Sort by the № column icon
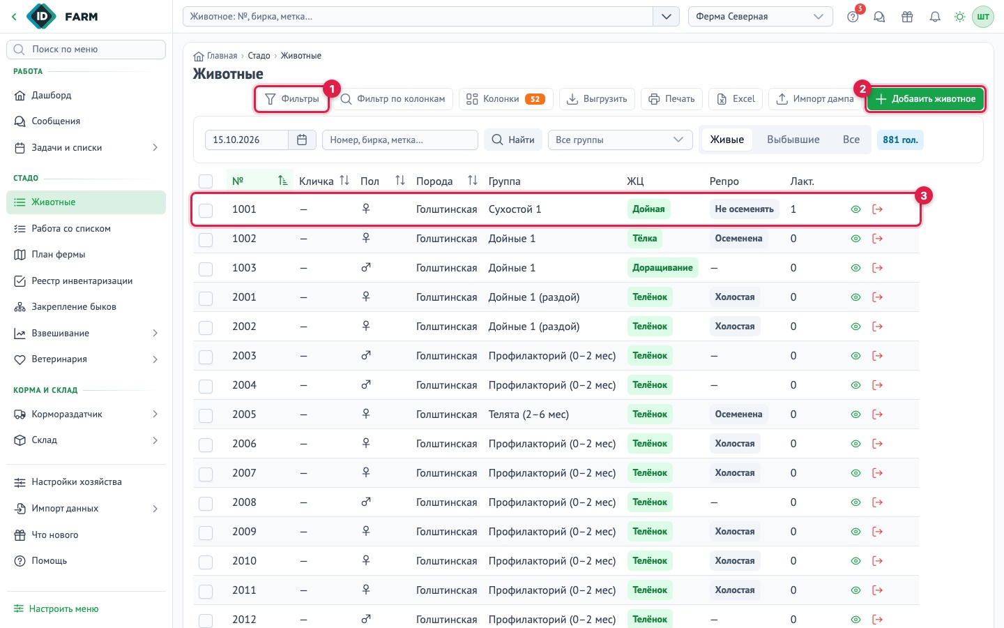The width and height of the screenshot is (1004, 628). (282, 181)
